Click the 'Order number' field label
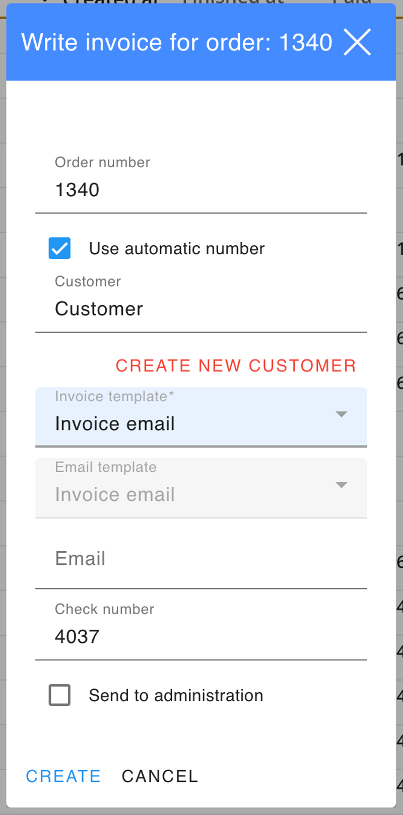The image size is (403, 815). click(x=102, y=162)
